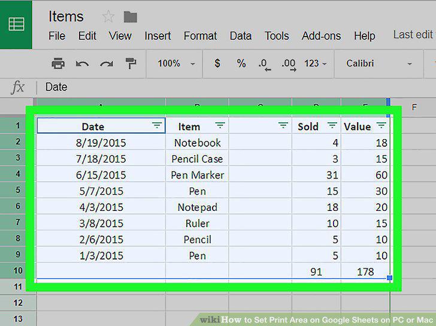This screenshot has width=436, height=326.
Task: Open the File menu
Action: point(57,36)
